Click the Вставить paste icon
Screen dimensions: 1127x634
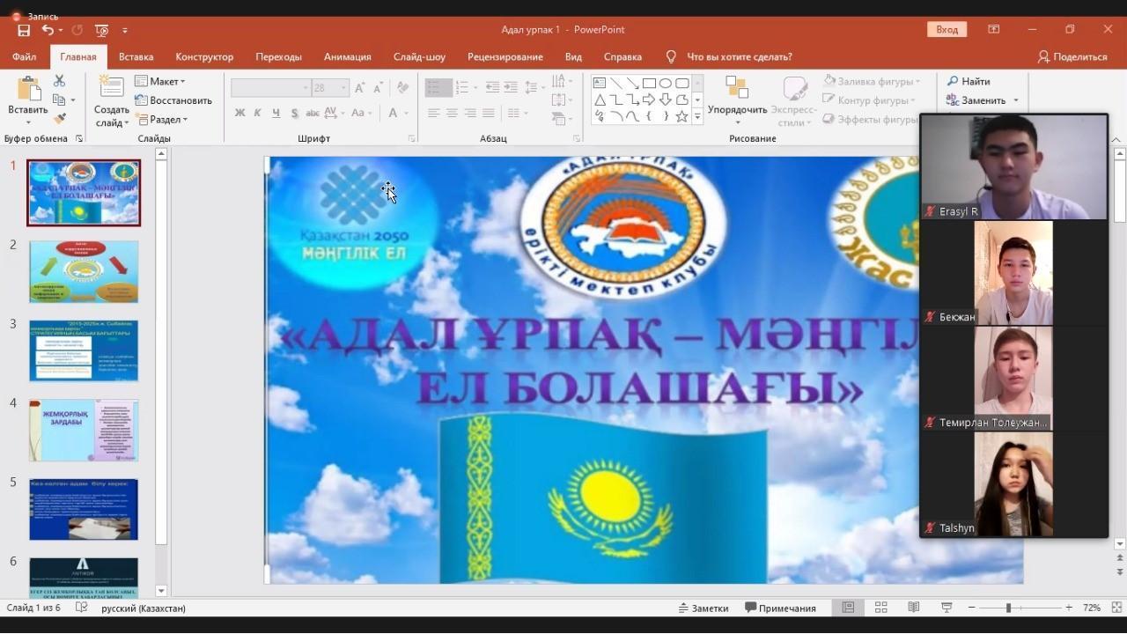tap(28, 90)
